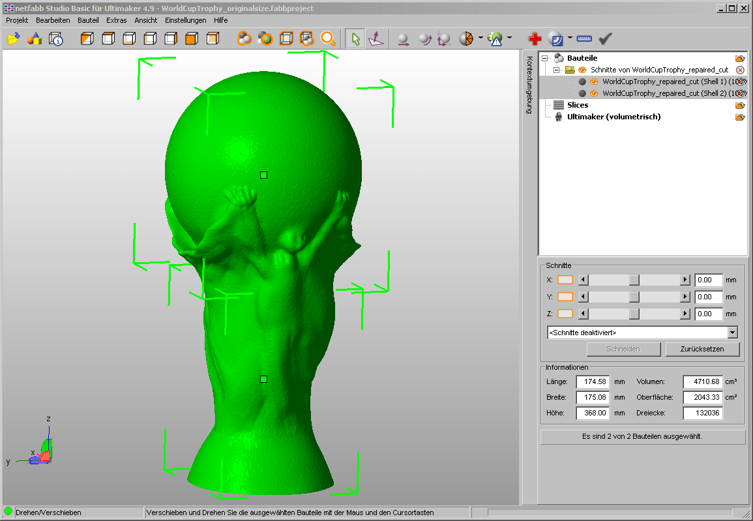Click the Z cut slider thumb
Image resolution: width=753 pixels, height=521 pixels.
[x=634, y=314]
